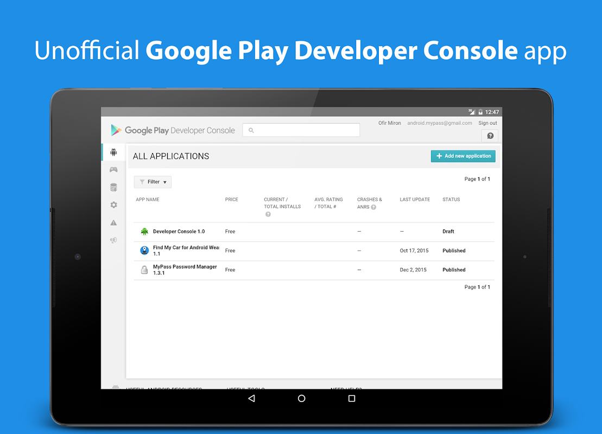Open Settings gear icon in sidebar
Screen dimensions: 602x434
(x=113, y=205)
